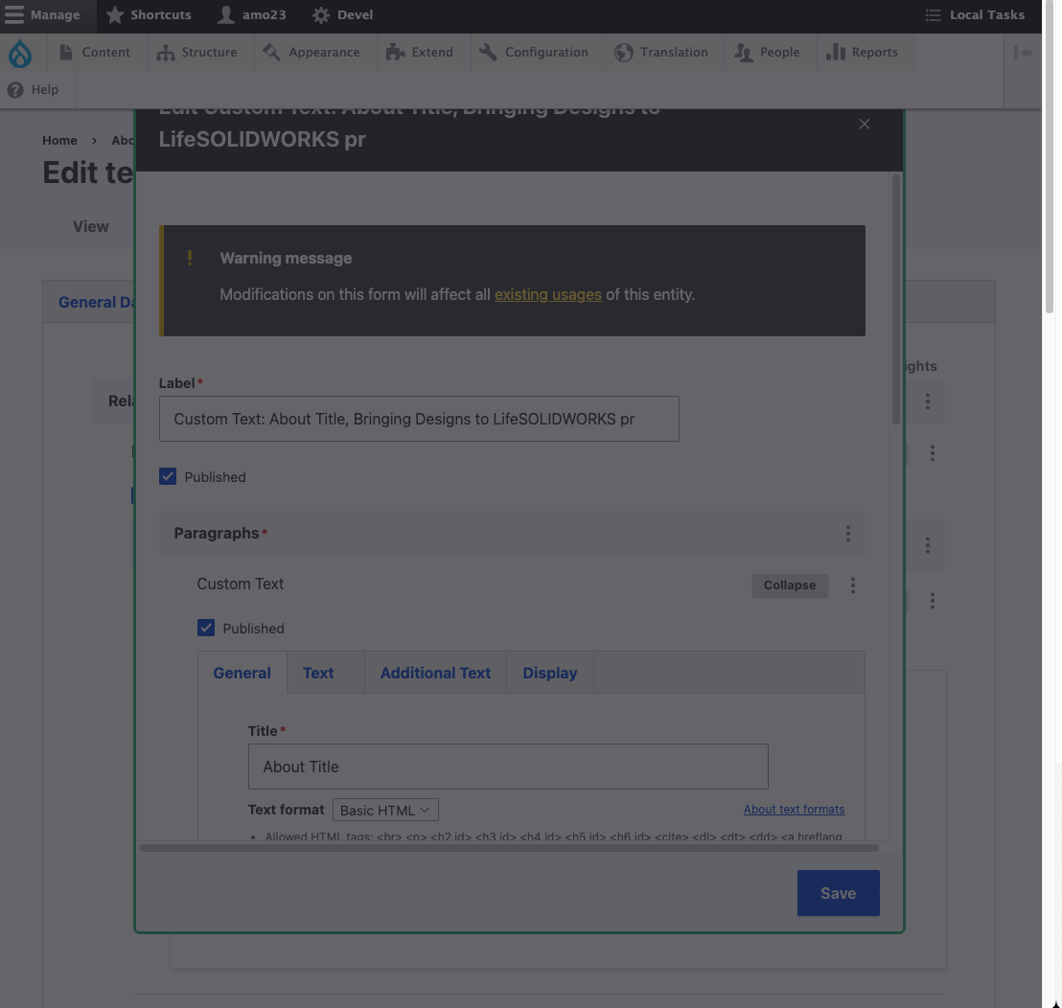Toggle Published for the Custom Text paragraph
Image resolution: width=1062 pixels, height=1008 pixels.
point(206,628)
